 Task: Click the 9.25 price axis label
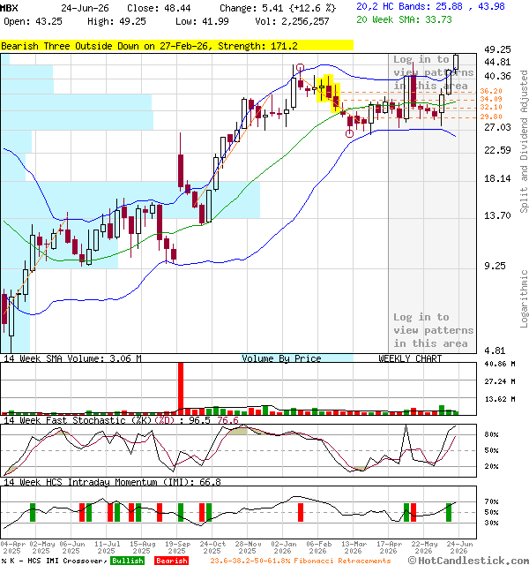(x=495, y=266)
